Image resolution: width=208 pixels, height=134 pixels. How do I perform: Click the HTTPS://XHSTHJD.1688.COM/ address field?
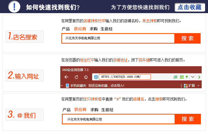coord(125,77)
